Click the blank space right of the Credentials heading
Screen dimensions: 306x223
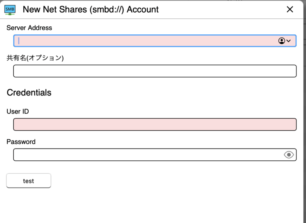click(172, 92)
